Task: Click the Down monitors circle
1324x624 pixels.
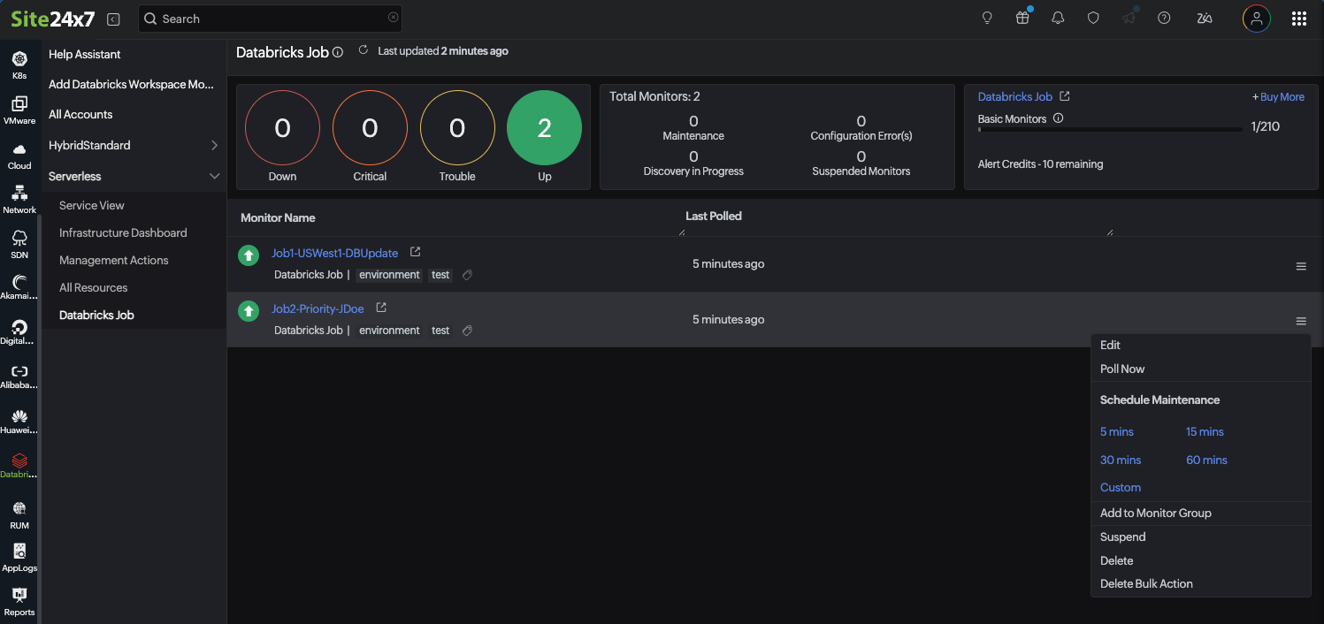Action: [x=282, y=129]
